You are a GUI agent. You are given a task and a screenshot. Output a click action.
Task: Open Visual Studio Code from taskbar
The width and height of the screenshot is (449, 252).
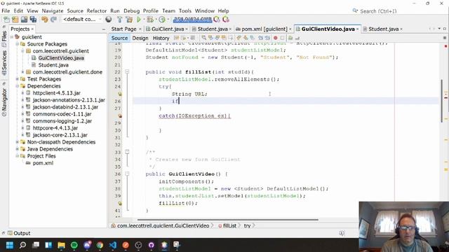pyautogui.click(x=113, y=245)
